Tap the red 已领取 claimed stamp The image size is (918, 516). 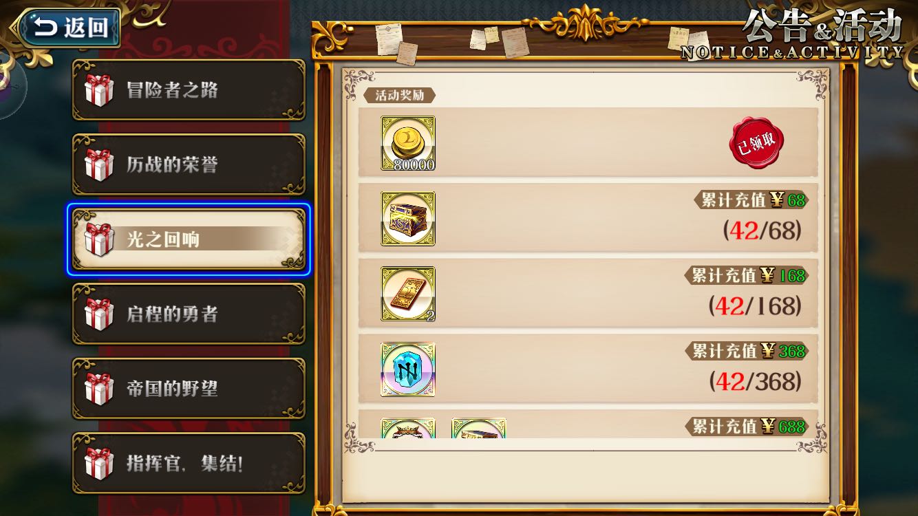tap(757, 142)
